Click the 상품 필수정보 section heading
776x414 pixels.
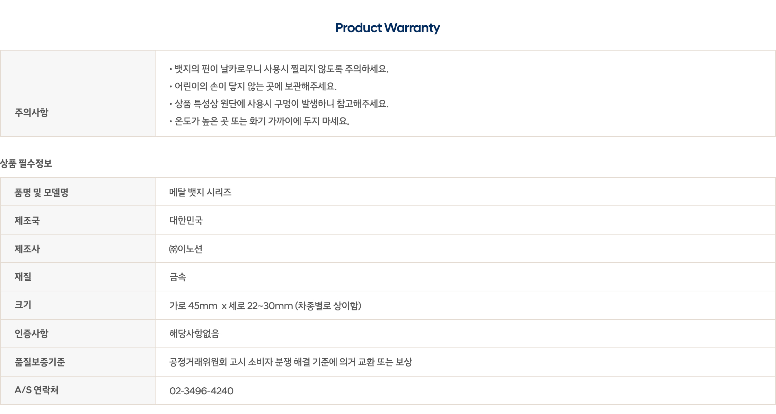(x=26, y=164)
